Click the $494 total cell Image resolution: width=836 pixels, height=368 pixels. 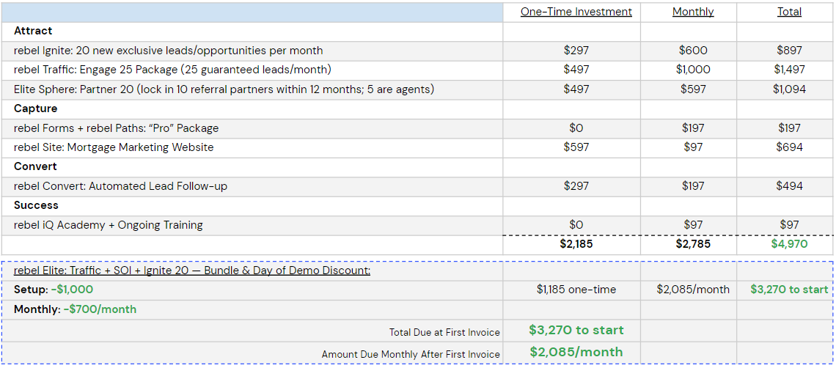coord(789,186)
